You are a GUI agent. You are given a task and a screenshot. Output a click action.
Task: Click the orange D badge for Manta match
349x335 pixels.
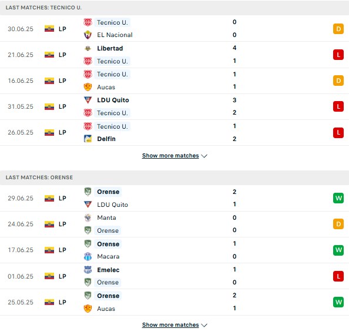click(338, 224)
